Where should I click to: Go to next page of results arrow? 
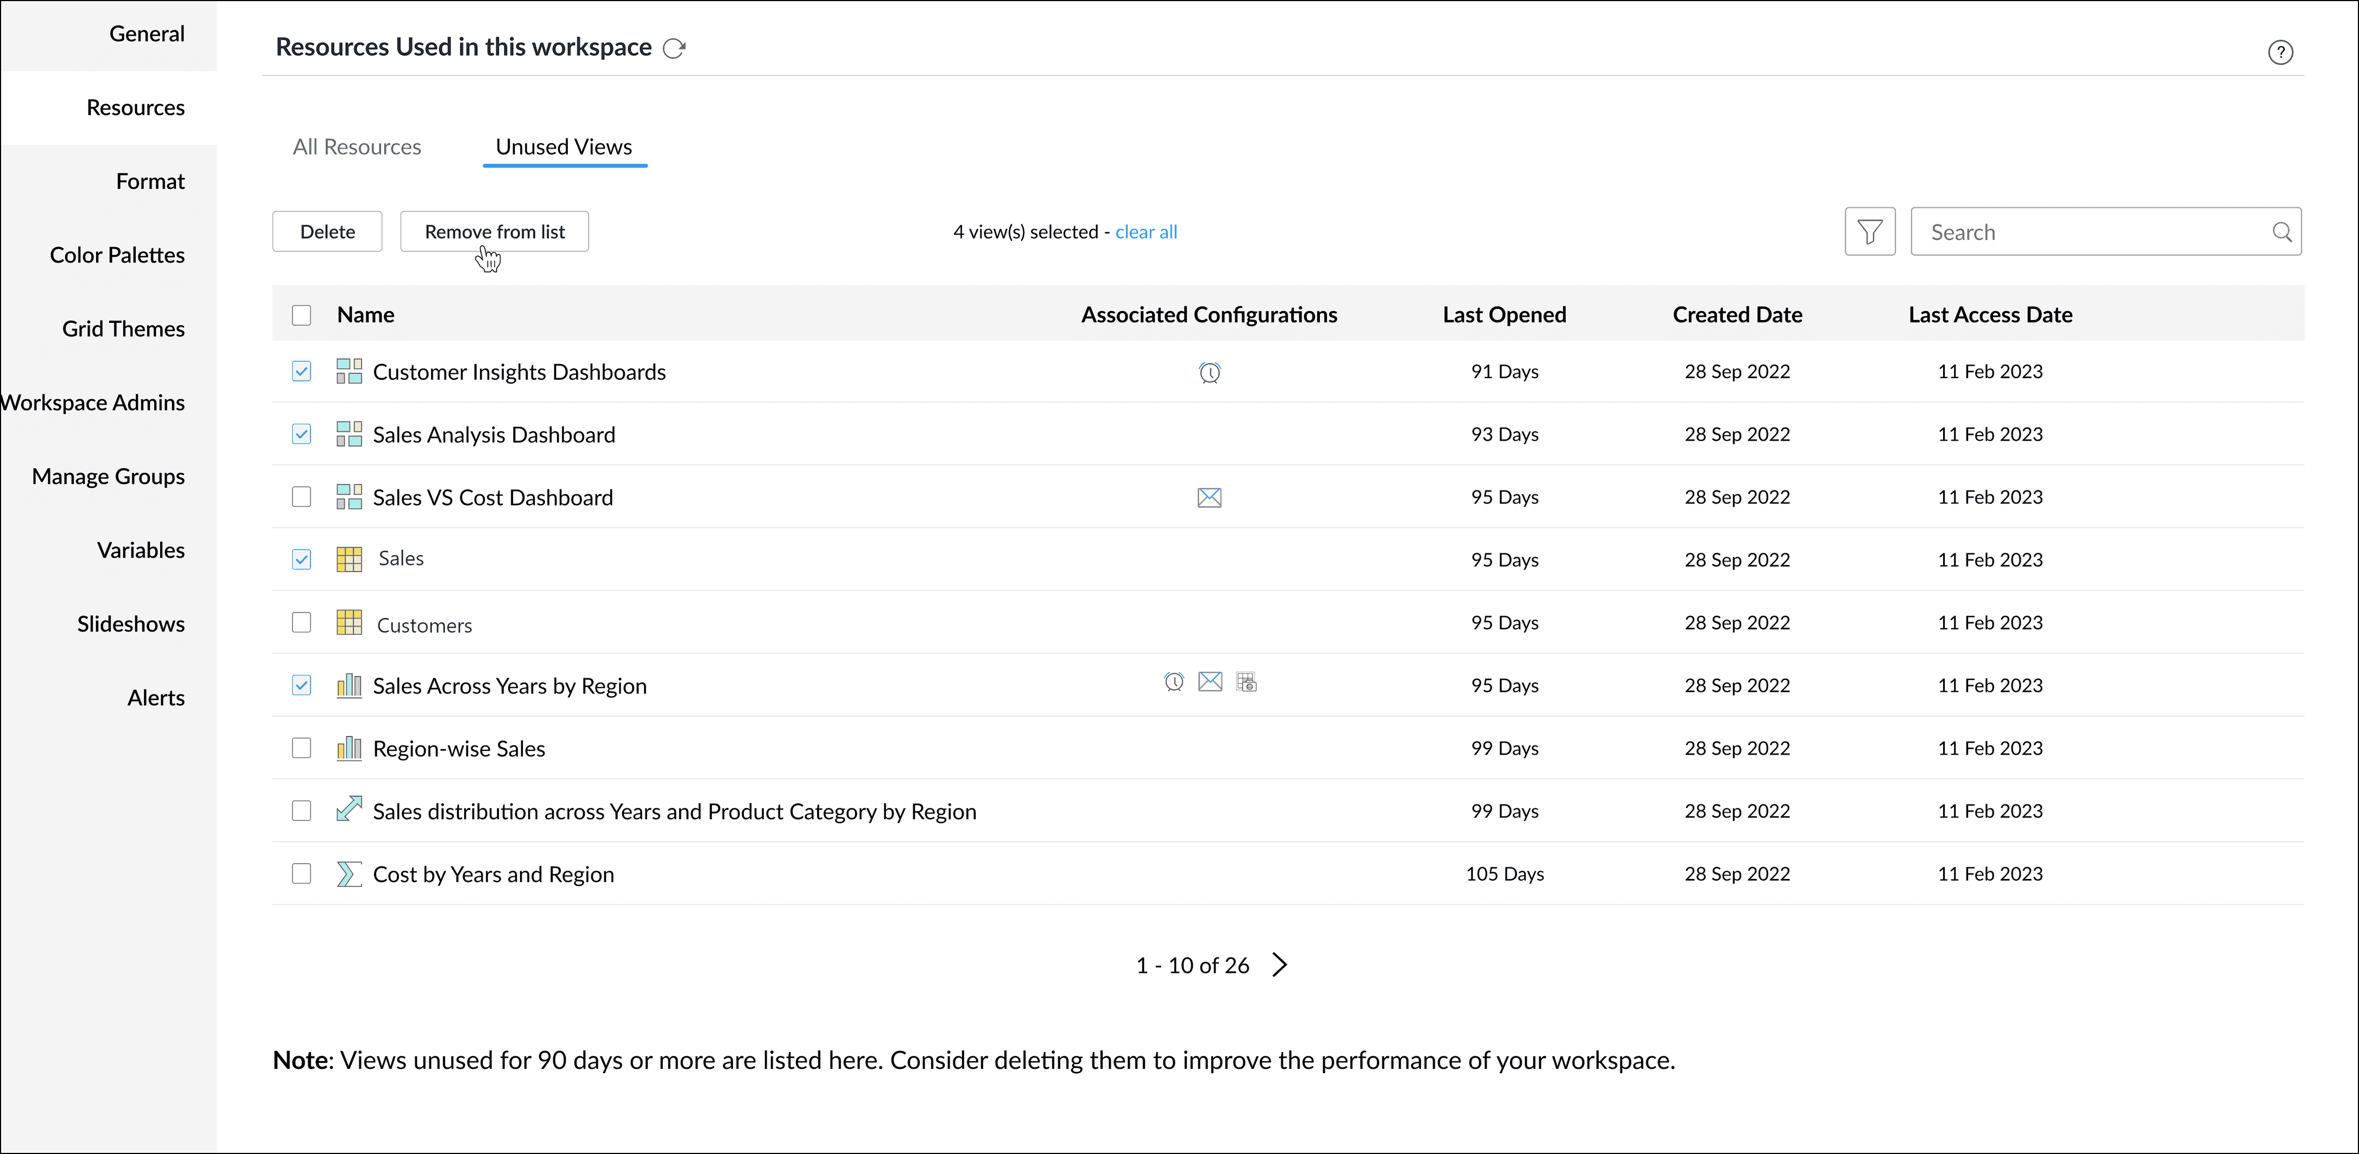[x=1279, y=965]
